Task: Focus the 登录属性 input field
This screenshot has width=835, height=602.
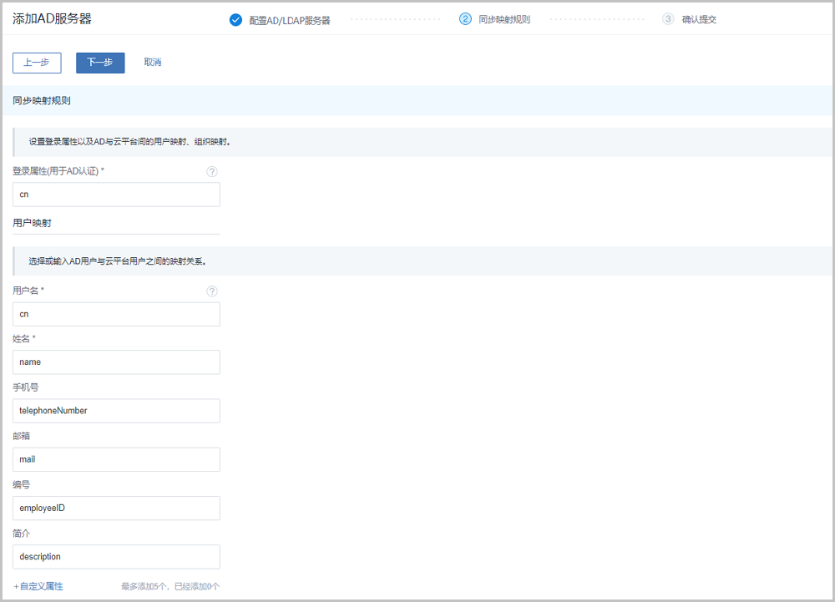Action: (117, 195)
